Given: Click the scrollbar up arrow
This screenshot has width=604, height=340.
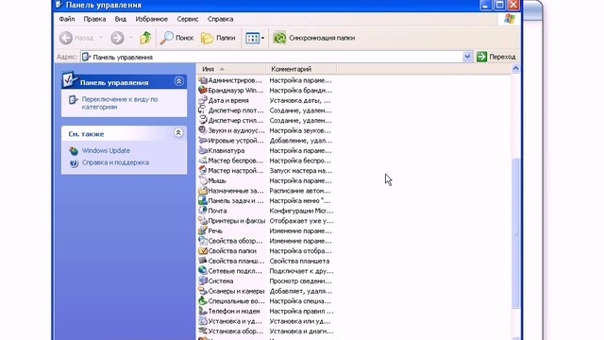Looking at the screenshot, I should [515, 69].
